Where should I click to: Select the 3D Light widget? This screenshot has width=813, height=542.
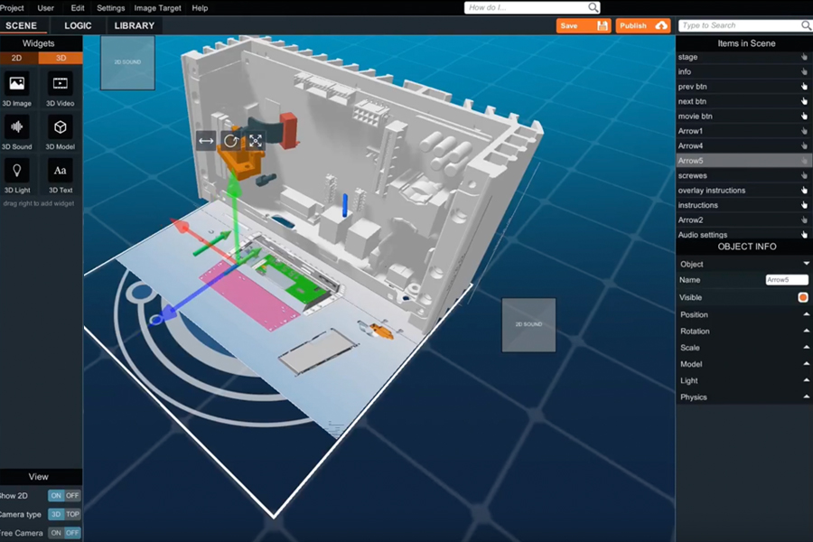17,176
